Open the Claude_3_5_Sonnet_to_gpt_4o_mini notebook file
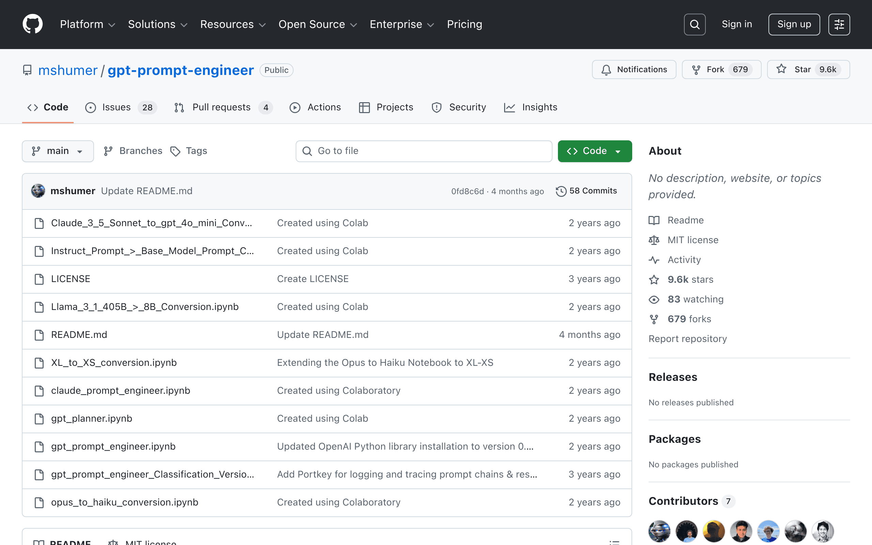Screen dimensions: 872x545 tap(151, 223)
